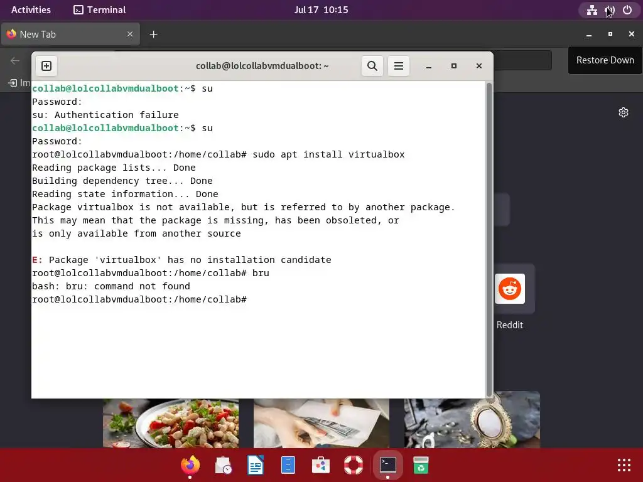The width and height of the screenshot is (643, 482).
Task: Open the salad plate article thumbnail
Action: tap(171, 423)
